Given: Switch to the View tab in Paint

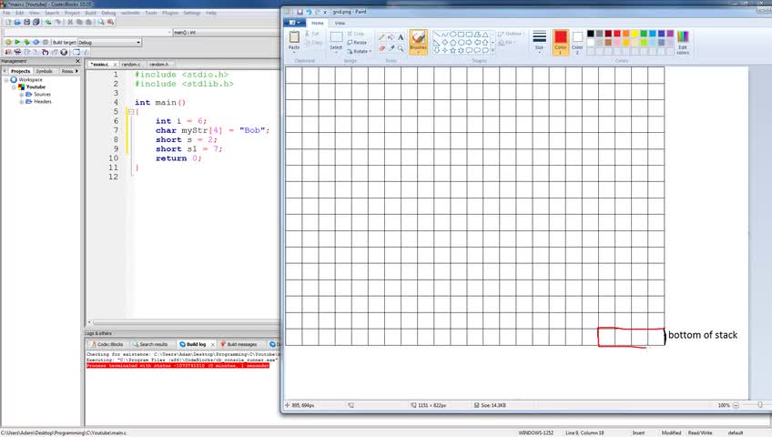Looking at the screenshot, I should pos(340,23).
